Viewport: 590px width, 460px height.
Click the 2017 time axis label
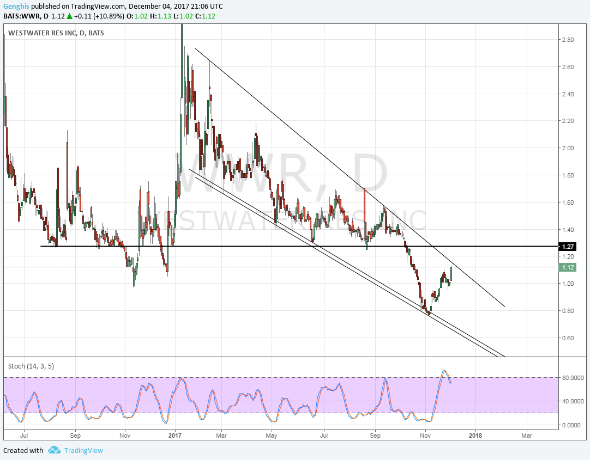point(175,436)
